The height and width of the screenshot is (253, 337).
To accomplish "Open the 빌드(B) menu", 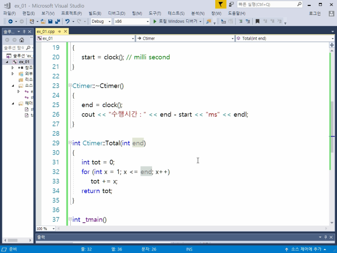I will point(95,13).
